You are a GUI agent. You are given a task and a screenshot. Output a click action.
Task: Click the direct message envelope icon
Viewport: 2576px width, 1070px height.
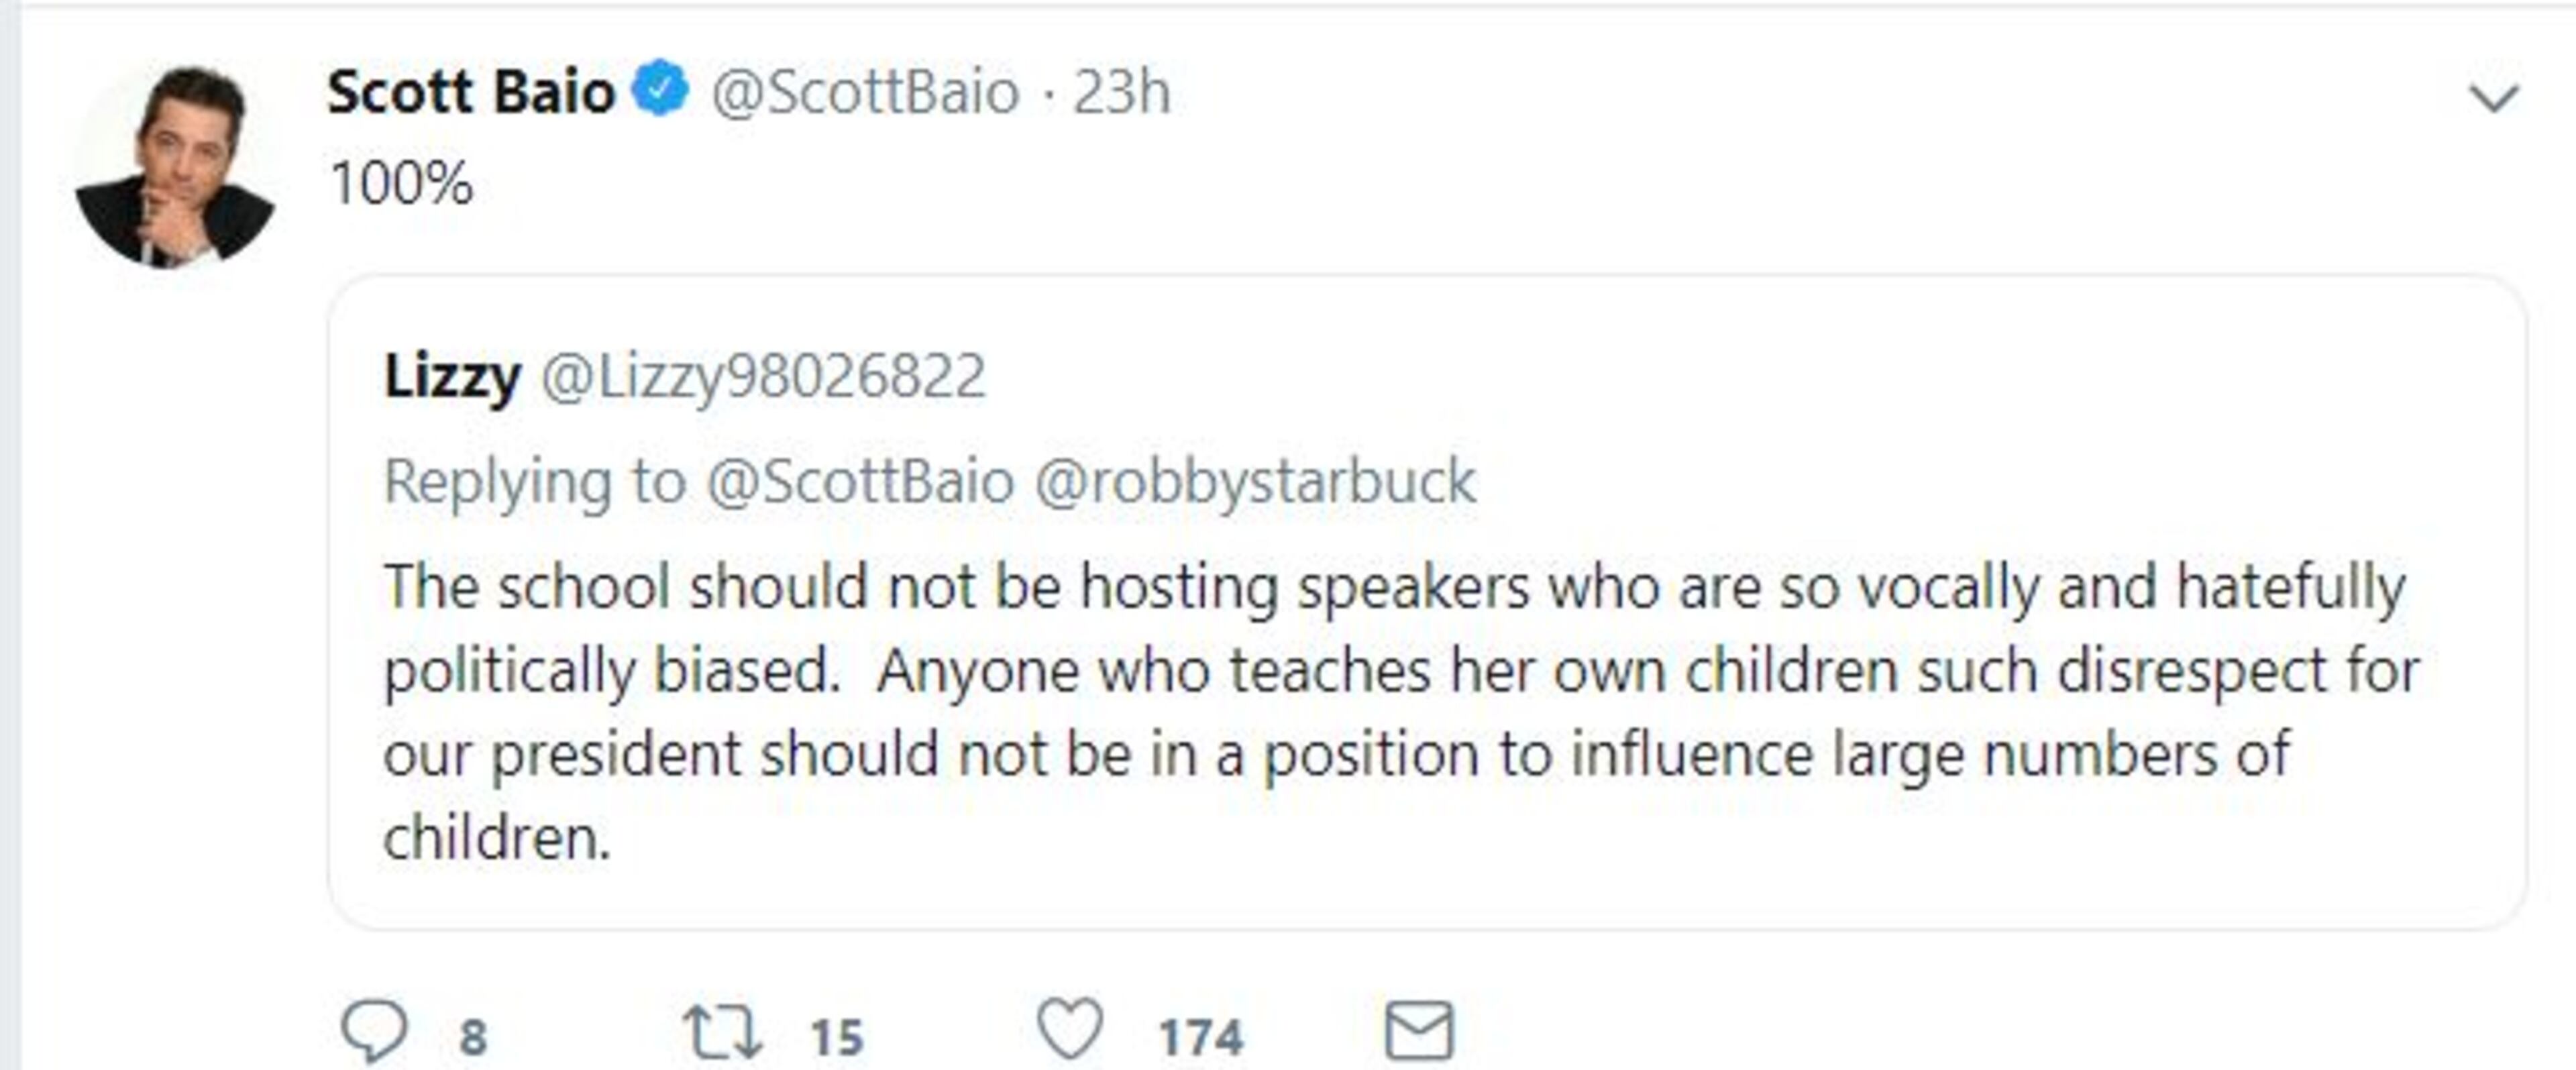(x=1418, y=1030)
